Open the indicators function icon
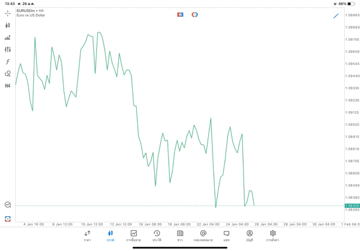 pos(8,62)
